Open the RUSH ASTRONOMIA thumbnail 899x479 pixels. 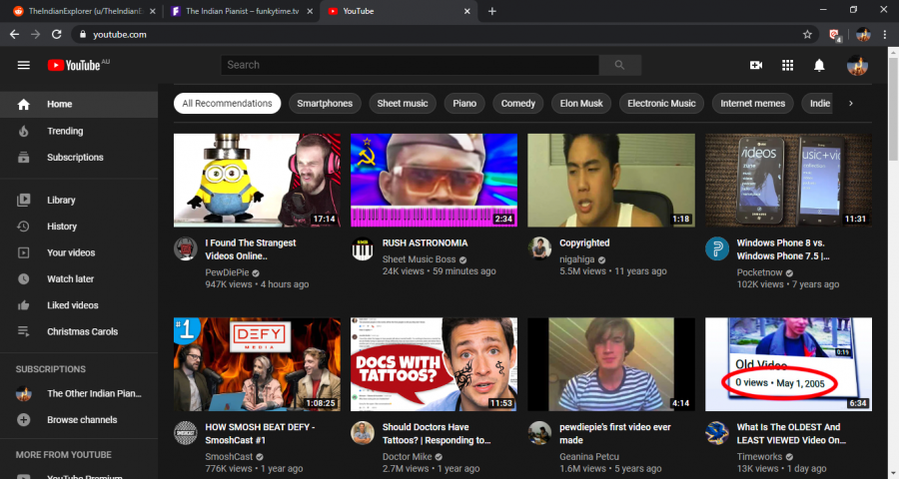(x=435, y=181)
